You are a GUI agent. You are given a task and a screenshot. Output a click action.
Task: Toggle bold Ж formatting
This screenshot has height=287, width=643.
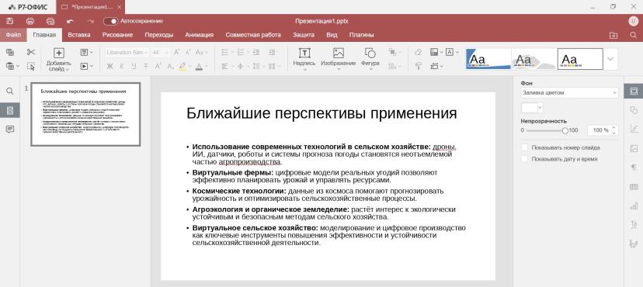[x=109, y=66]
